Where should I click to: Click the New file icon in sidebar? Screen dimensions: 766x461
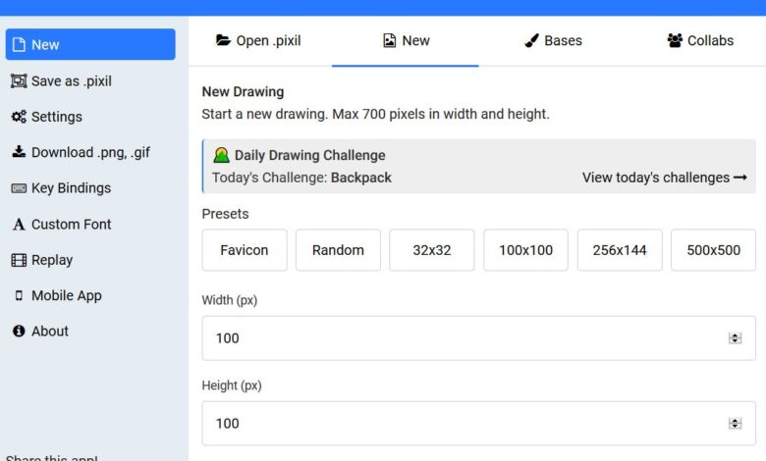coord(19,45)
